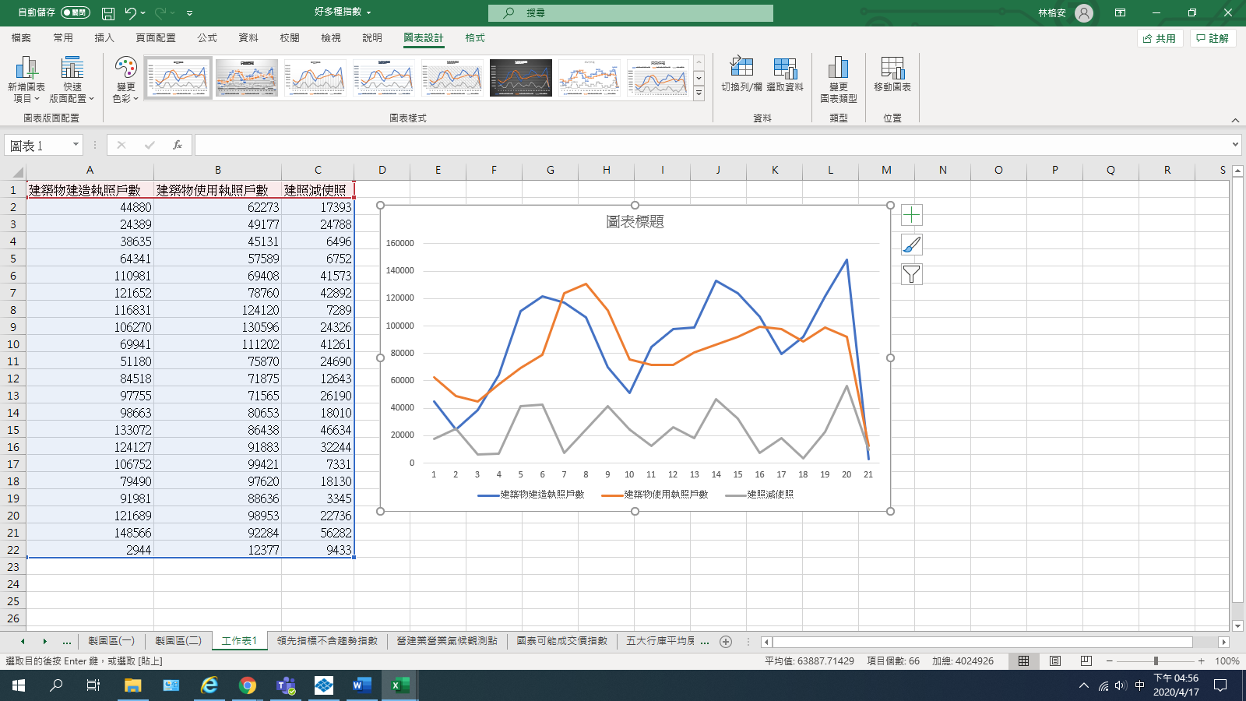Image resolution: width=1246 pixels, height=701 pixels.
Task: Open Ribbon Display Options icon
Action: pos(1120,13)
